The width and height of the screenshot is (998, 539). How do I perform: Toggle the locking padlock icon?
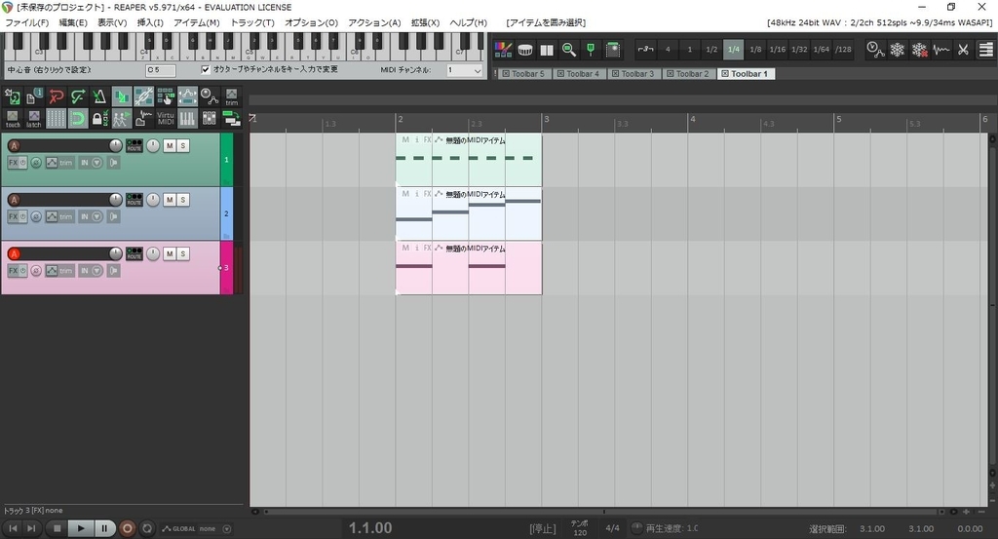point(99,118)
